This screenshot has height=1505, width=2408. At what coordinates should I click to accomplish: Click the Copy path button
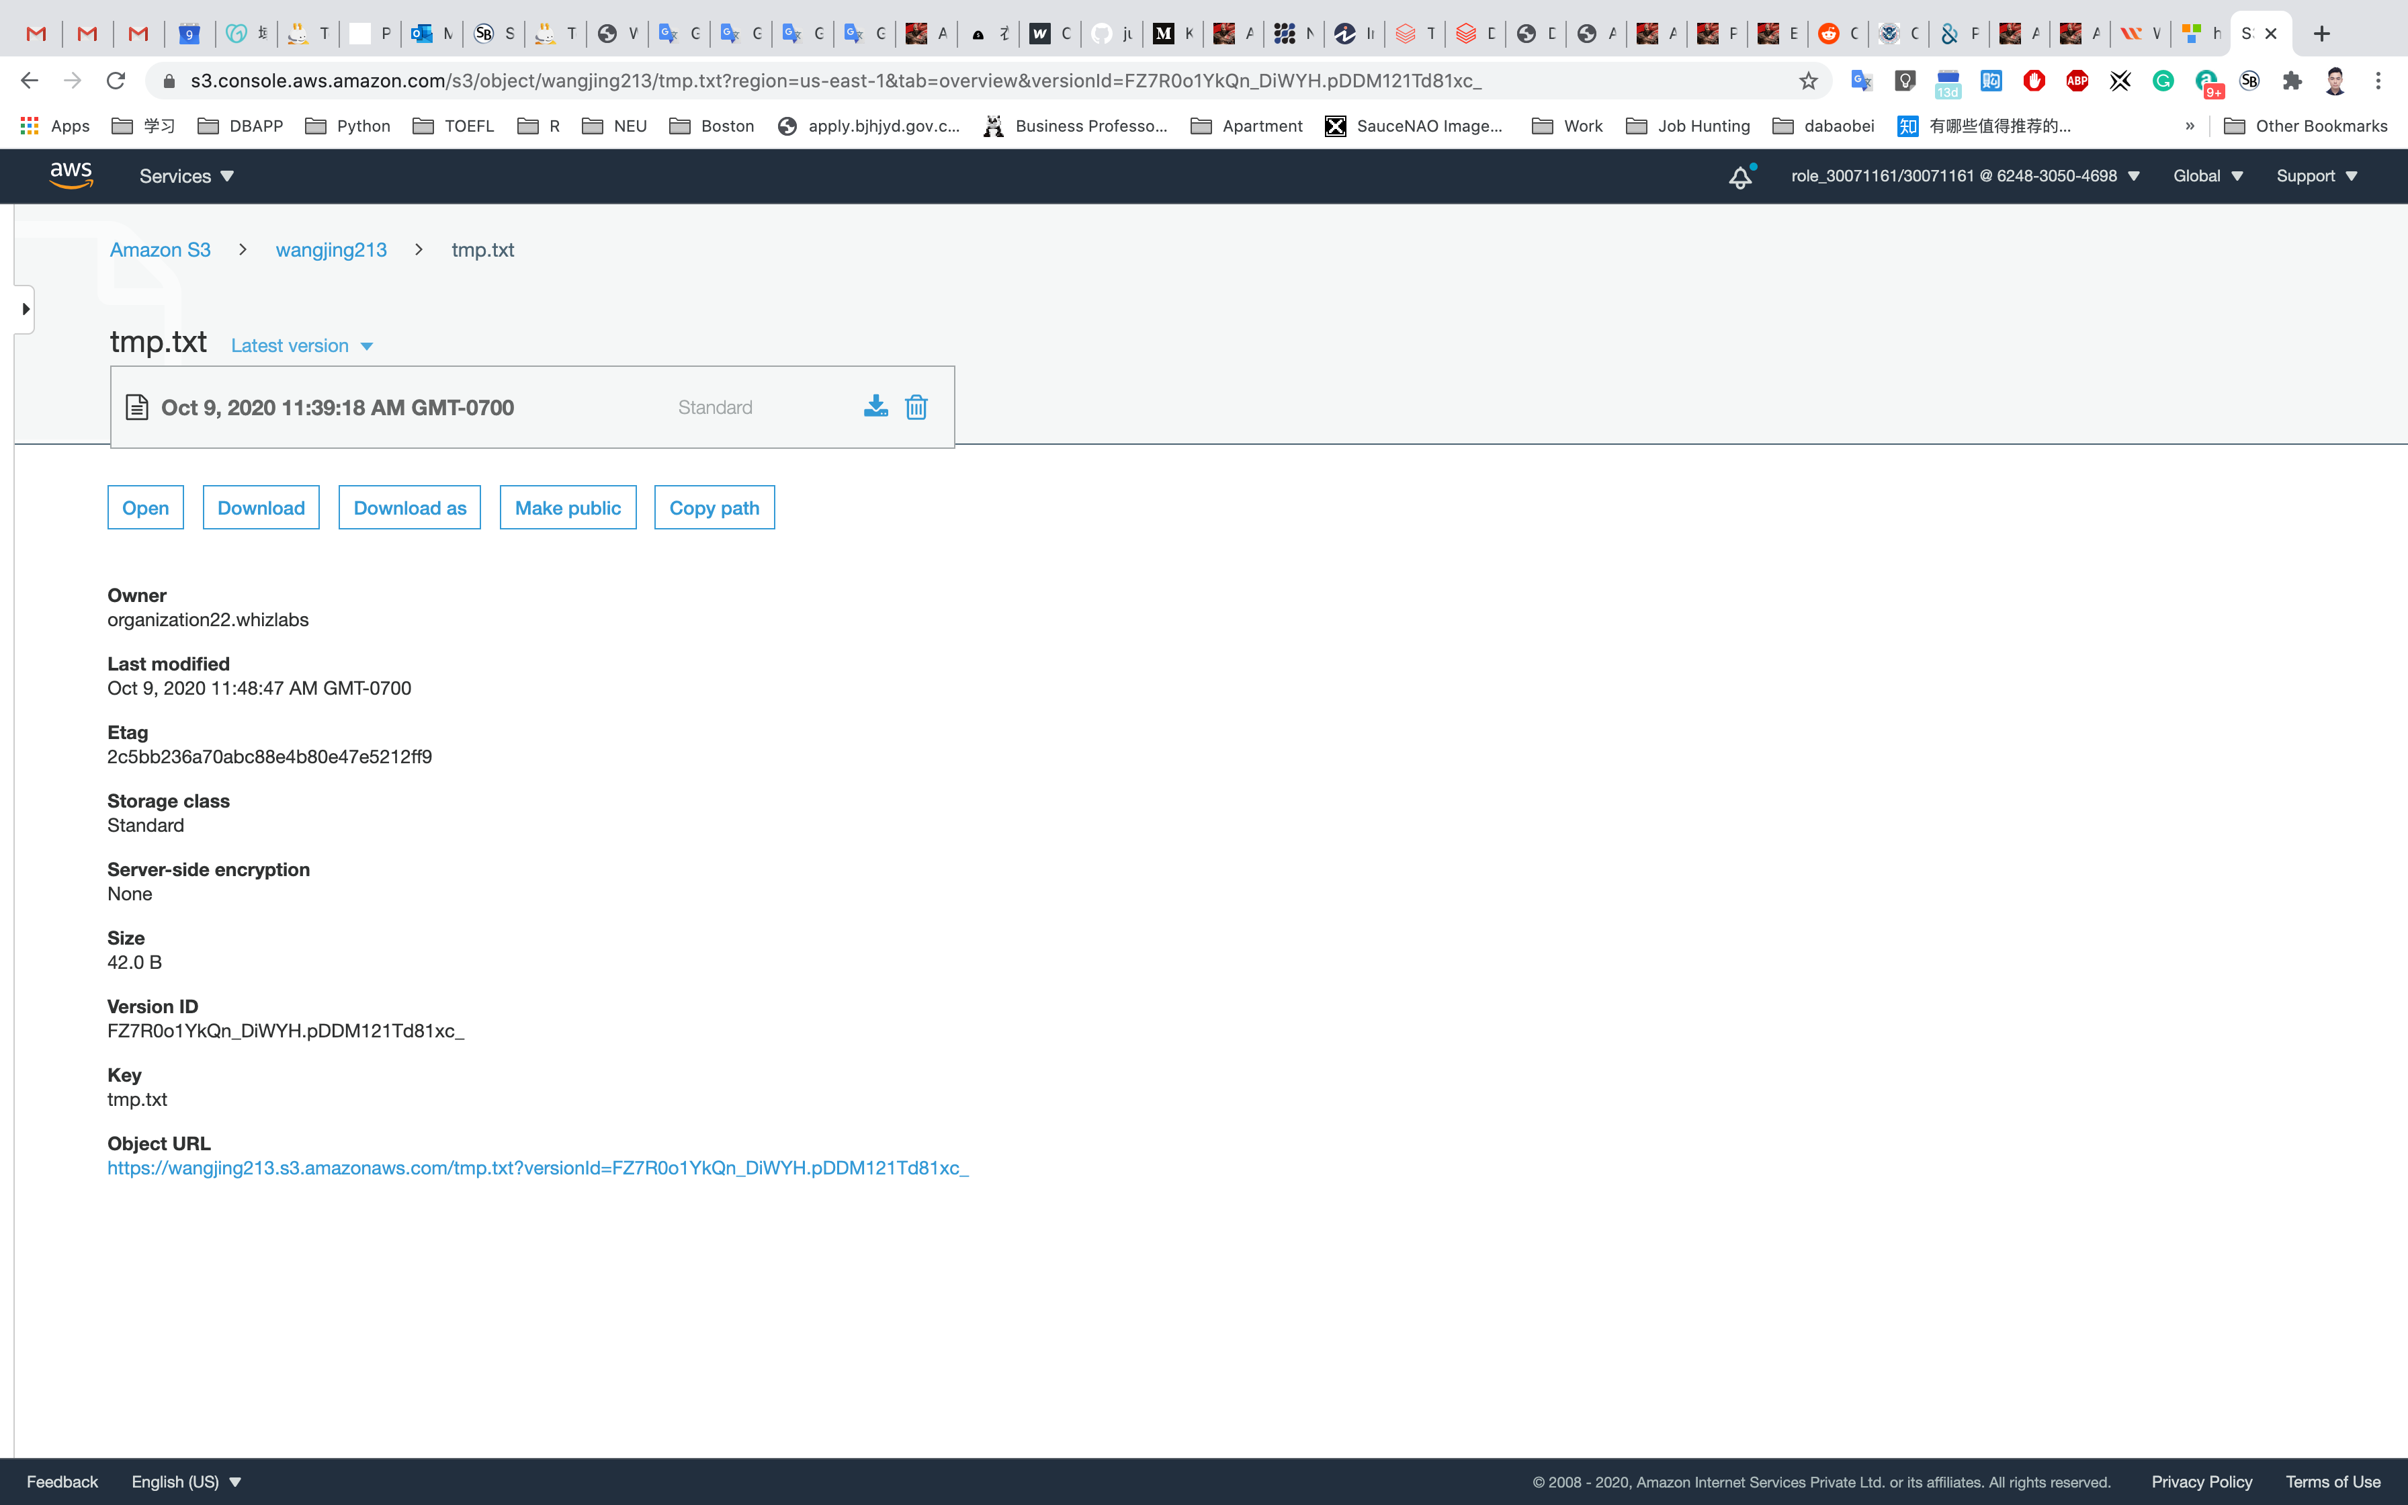pyautogui.click(x=714, y=508)
